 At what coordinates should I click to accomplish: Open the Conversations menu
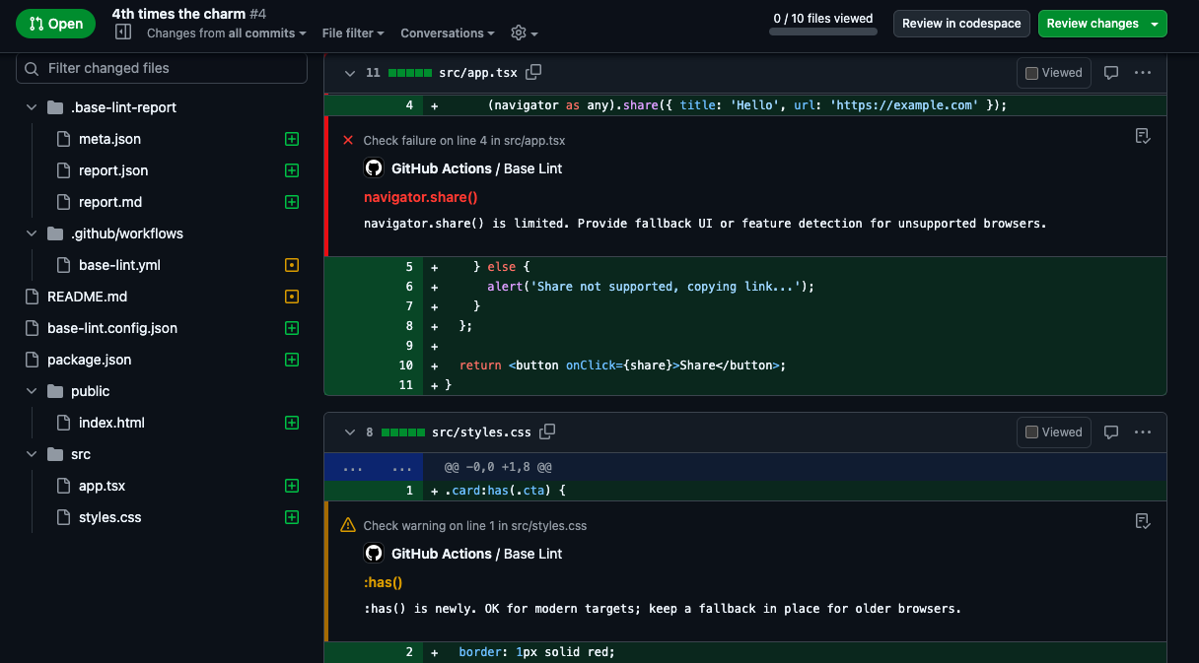(448, 33)
